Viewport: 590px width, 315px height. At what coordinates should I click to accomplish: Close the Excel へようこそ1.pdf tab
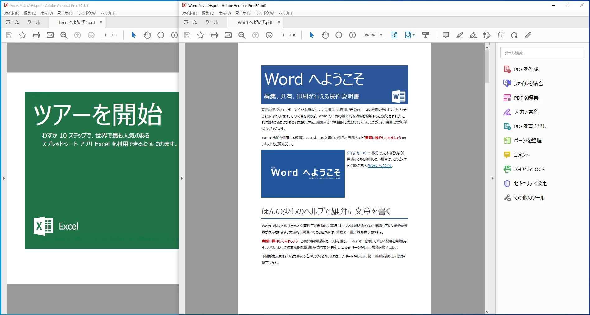(101, 22)
